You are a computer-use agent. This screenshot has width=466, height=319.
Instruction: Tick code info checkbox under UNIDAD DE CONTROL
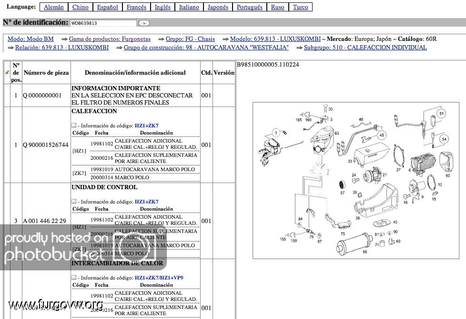[x=74, y=201]
